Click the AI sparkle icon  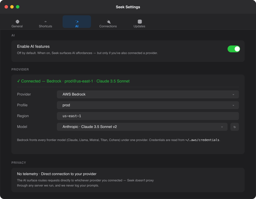pos(77,22)
